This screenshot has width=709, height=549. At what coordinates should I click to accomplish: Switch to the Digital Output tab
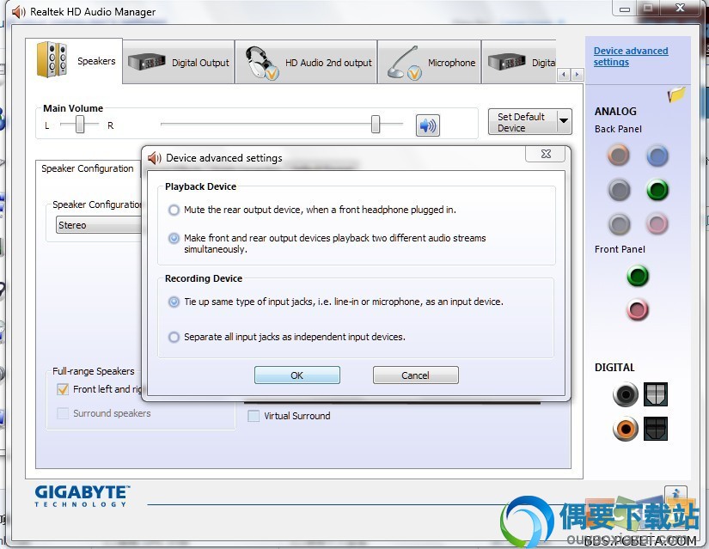point(179,63)
